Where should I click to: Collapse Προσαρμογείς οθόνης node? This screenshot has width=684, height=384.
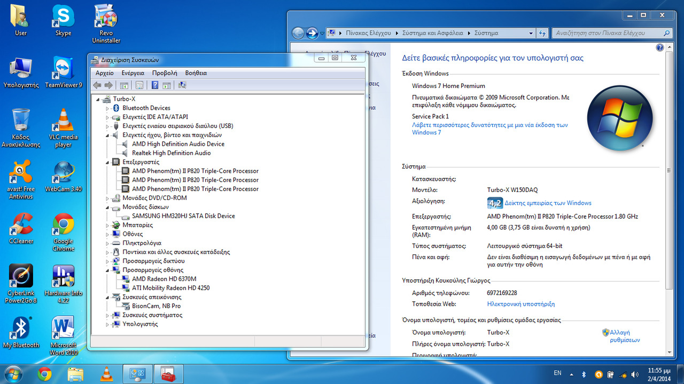click(107, 270)
